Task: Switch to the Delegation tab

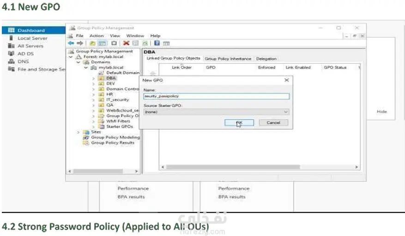Action: [x=266, y=59]
